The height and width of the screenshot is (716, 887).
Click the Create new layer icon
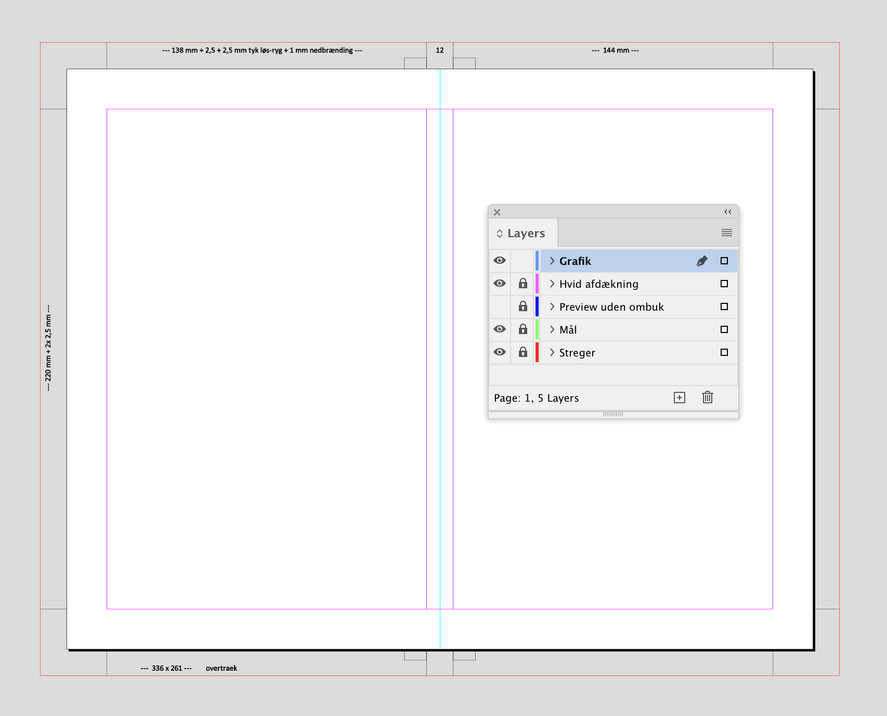click(680, 398)
